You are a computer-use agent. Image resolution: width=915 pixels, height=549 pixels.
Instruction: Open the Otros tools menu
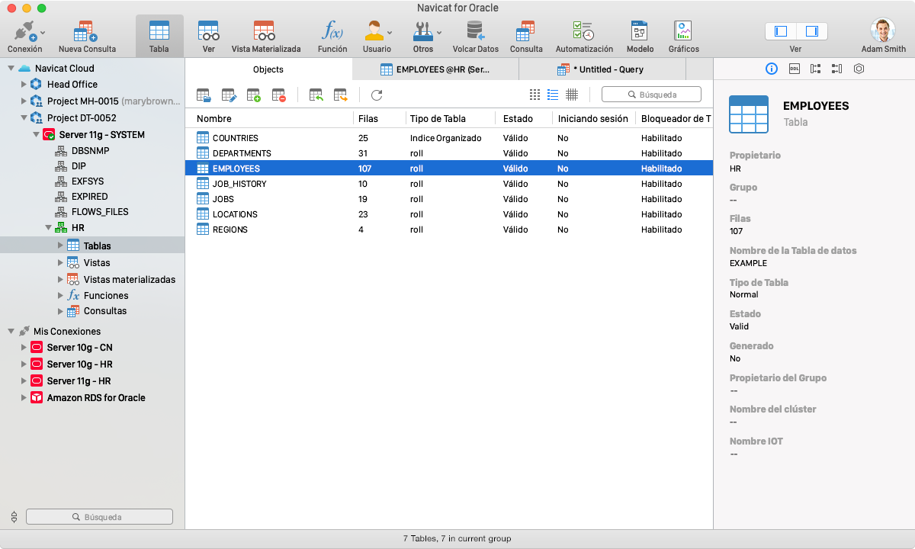pos(424,34)
